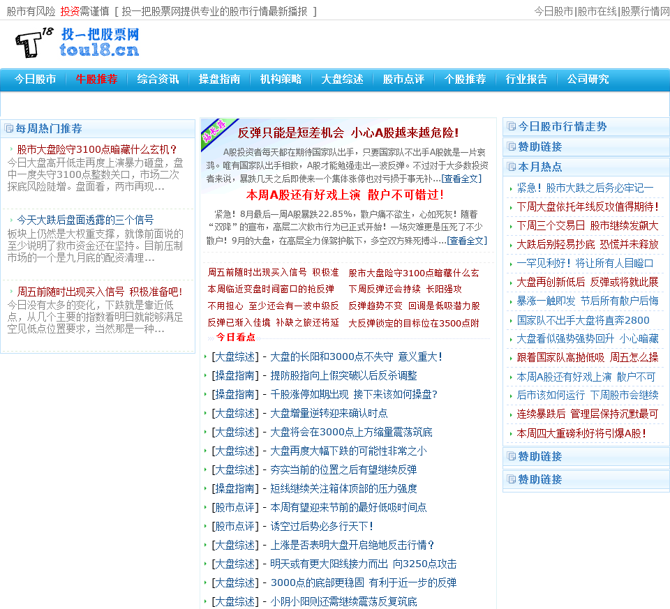
Task: Open article 大盘再度大幅下跌的可能性非常之小
Action: 348,451
